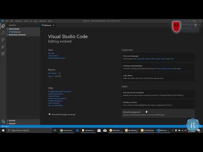This screenshot has height=152, width=203.
Task: Open Join our Newsletter link
Action: (x=55, y=106)
